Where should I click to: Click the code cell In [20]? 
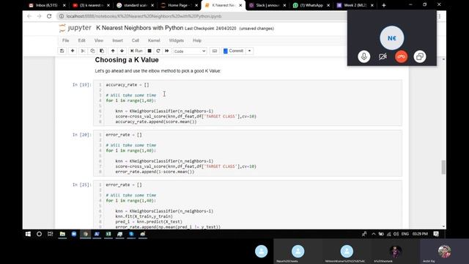click(248, 153)
